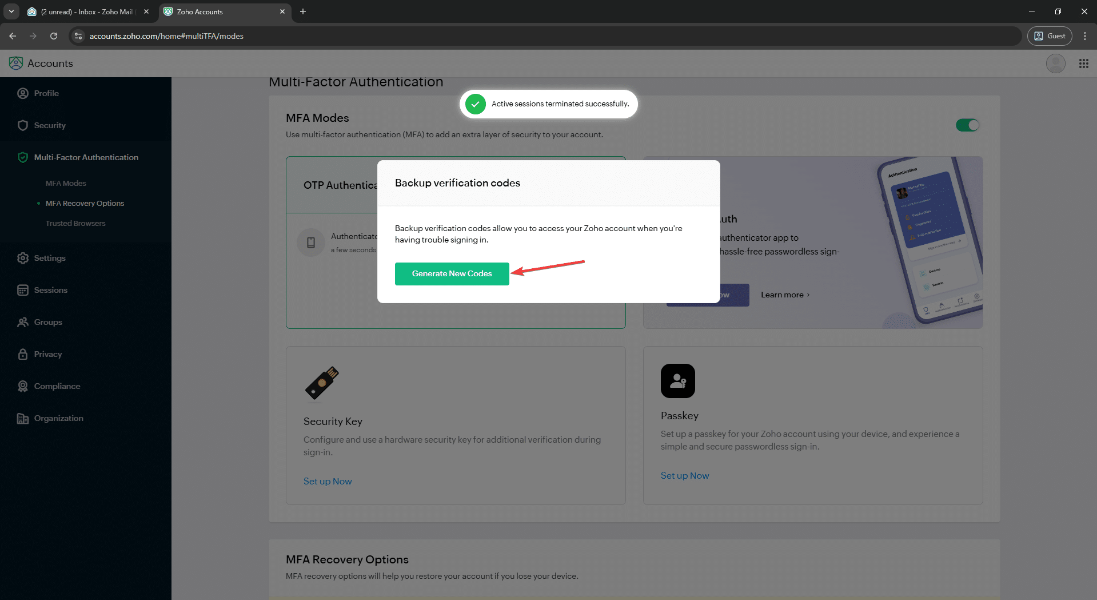This screenshot has height=600, width=1097.
Task: Click Set up Now under Passkey
Action: click(684, 476)
